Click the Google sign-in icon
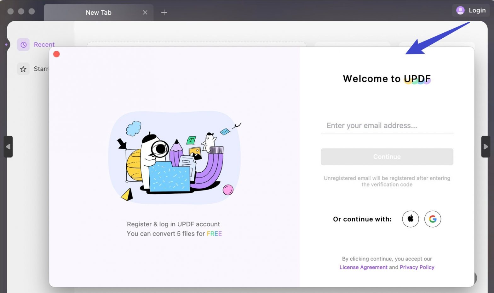 (x=433, y=219)
